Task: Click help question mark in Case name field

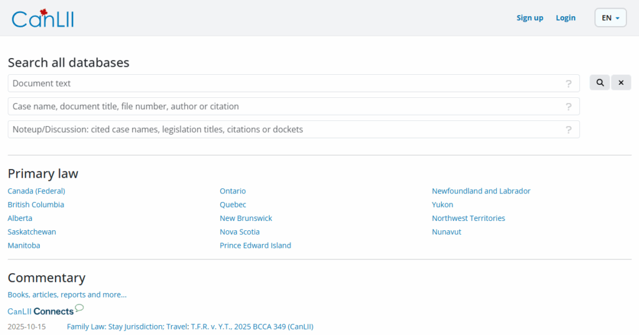Action: click(568, 107)
